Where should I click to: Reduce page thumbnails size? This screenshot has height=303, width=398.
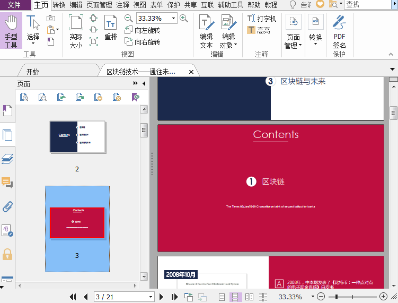tap(42, 97)
